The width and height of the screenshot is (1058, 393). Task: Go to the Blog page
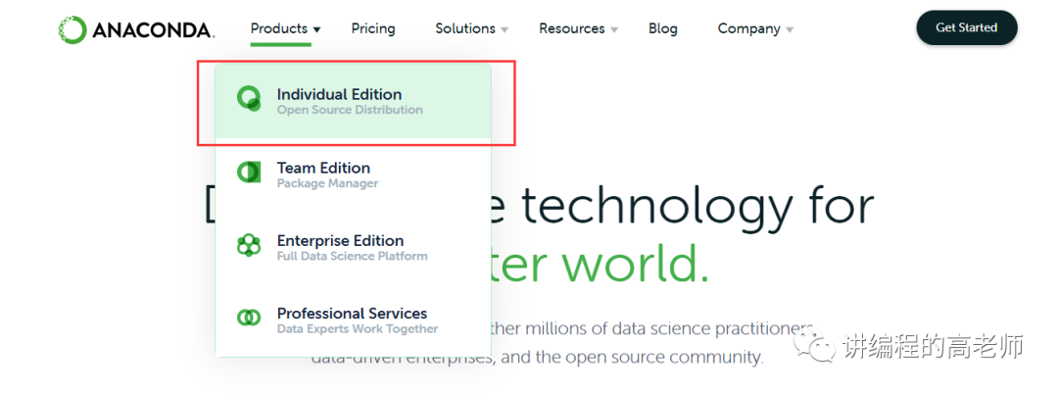662,28
